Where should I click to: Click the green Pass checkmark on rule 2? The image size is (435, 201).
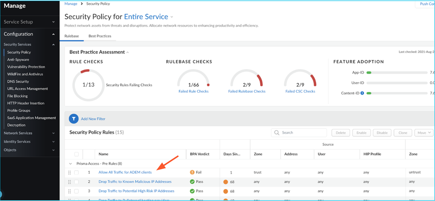click(x=192, y=181)
